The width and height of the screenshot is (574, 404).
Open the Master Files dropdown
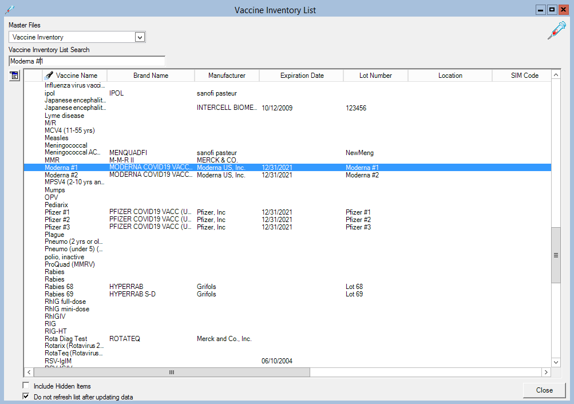pos(139,37)
